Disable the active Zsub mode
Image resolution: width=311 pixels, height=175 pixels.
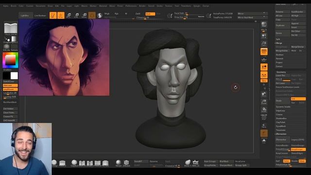150,14
